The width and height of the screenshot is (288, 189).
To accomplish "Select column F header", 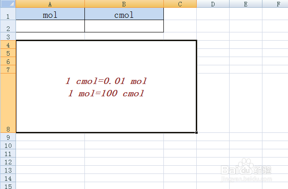I will 275,4.
